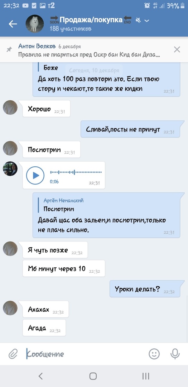Seek within the voice message waveform

tap(76, 172)
